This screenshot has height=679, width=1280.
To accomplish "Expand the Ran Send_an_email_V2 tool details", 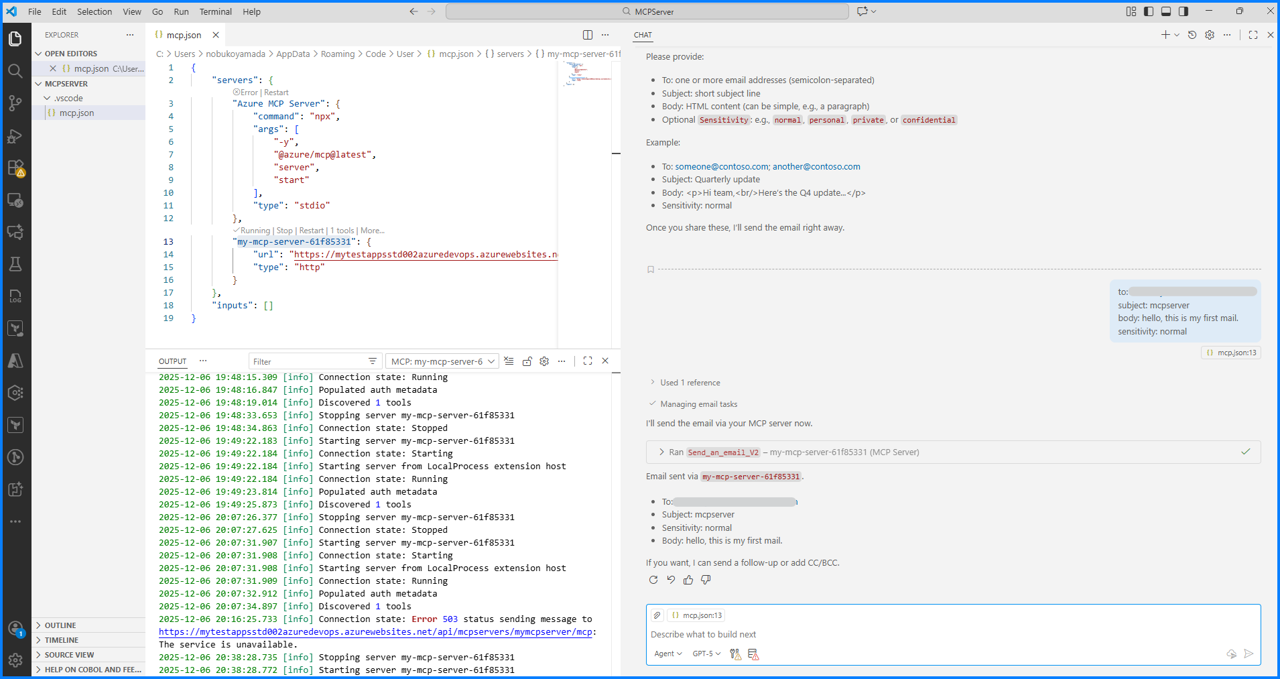I will point(954,452).
